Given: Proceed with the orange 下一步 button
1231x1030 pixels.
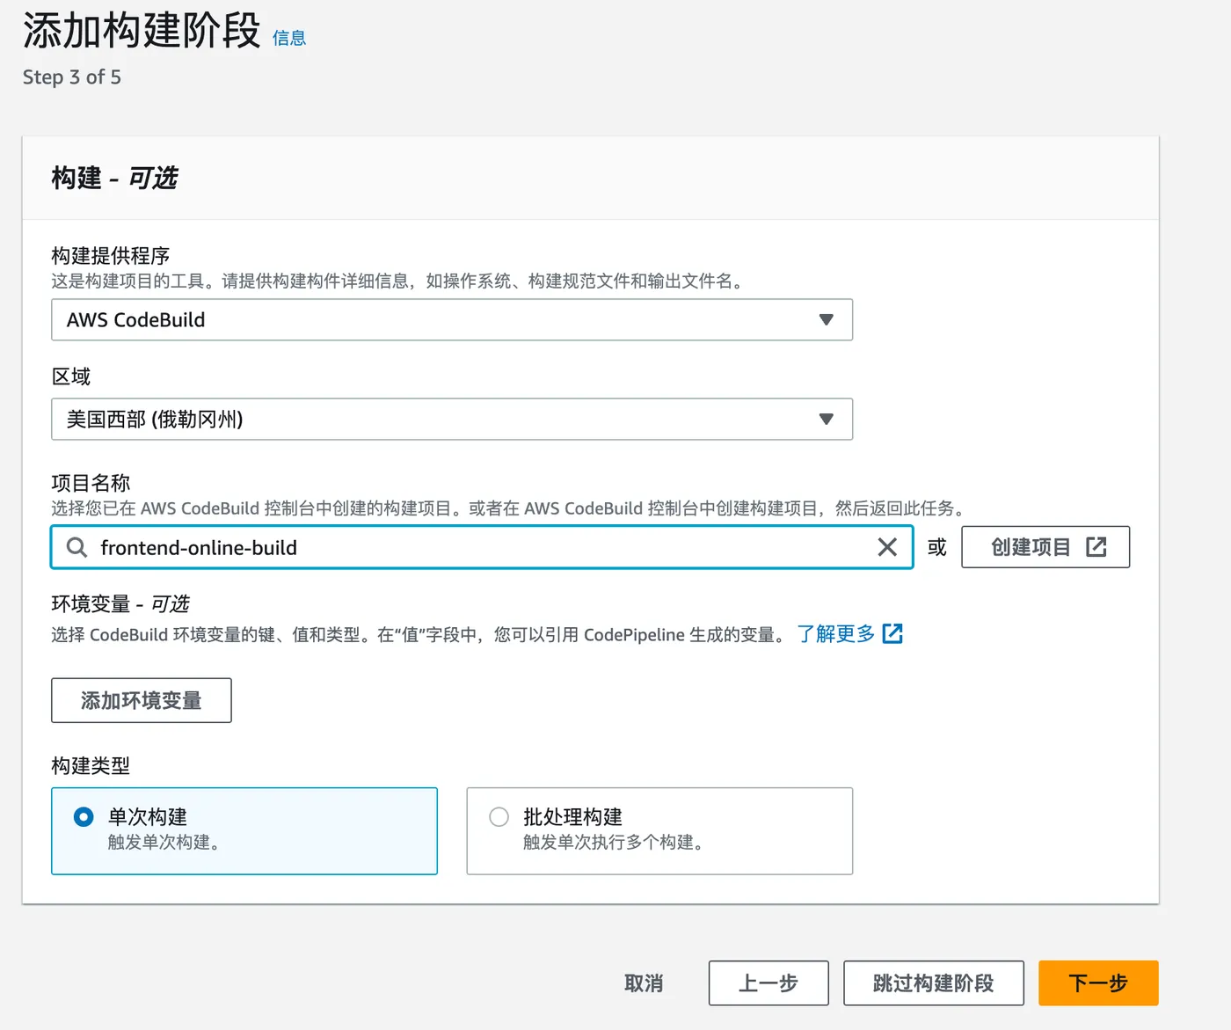Looking at the screenshot, I should pos(1097,983).
